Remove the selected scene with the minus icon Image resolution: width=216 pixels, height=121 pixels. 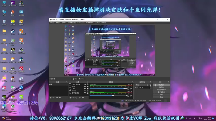pyautogui.click(x=53, y=98)
